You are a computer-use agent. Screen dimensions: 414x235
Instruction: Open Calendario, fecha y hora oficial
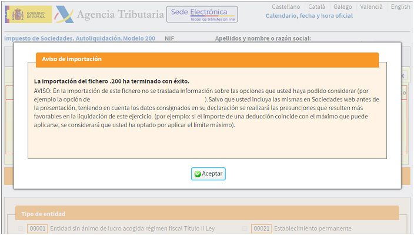309,16
